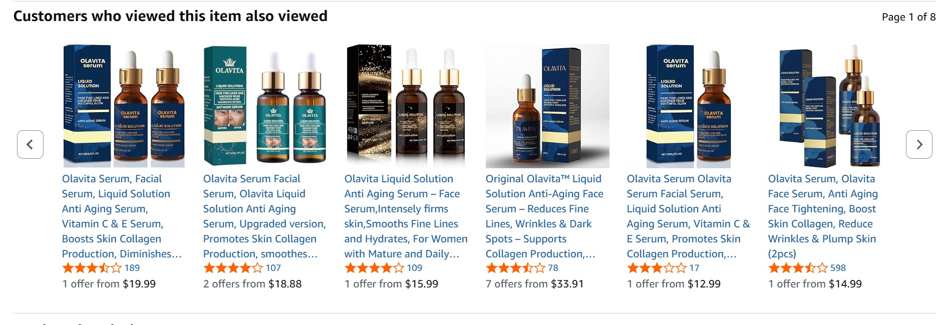
Task: Open star rating with 78 reviews
Action: pos(515,268)
